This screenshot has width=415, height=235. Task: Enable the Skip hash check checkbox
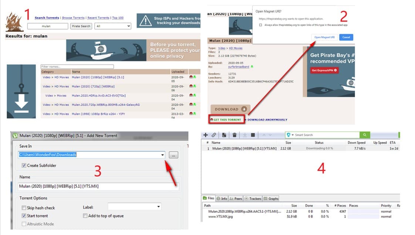pos(24,208)
